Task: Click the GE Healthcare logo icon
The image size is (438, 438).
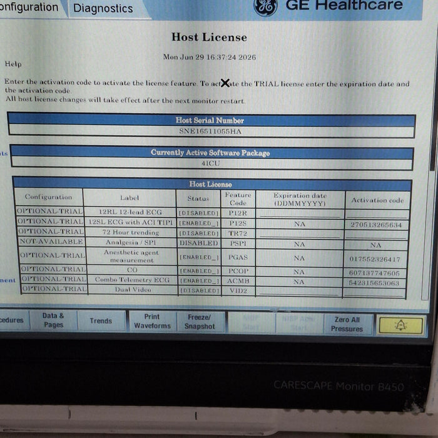Action: click(x=266, y=7)
